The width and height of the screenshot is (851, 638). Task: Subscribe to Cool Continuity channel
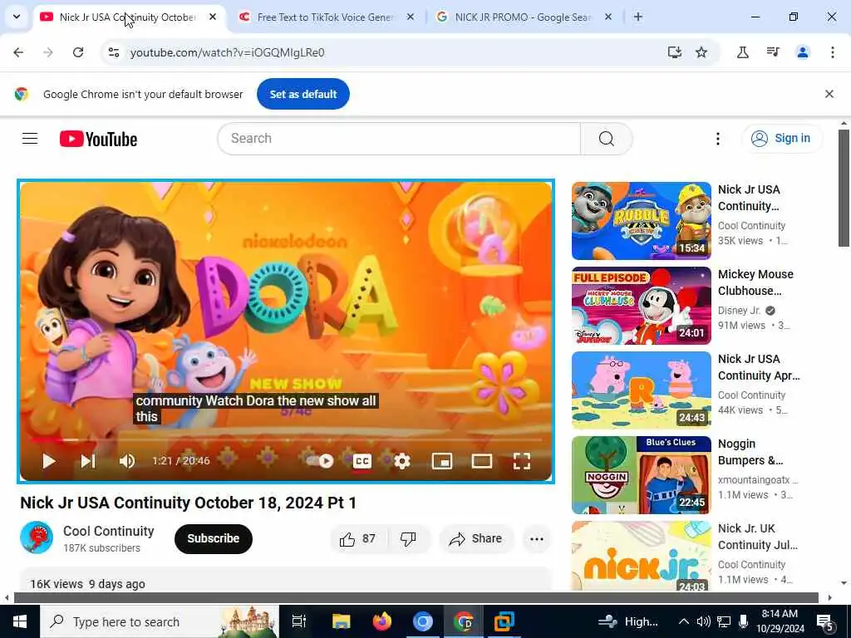click(214, 538)
